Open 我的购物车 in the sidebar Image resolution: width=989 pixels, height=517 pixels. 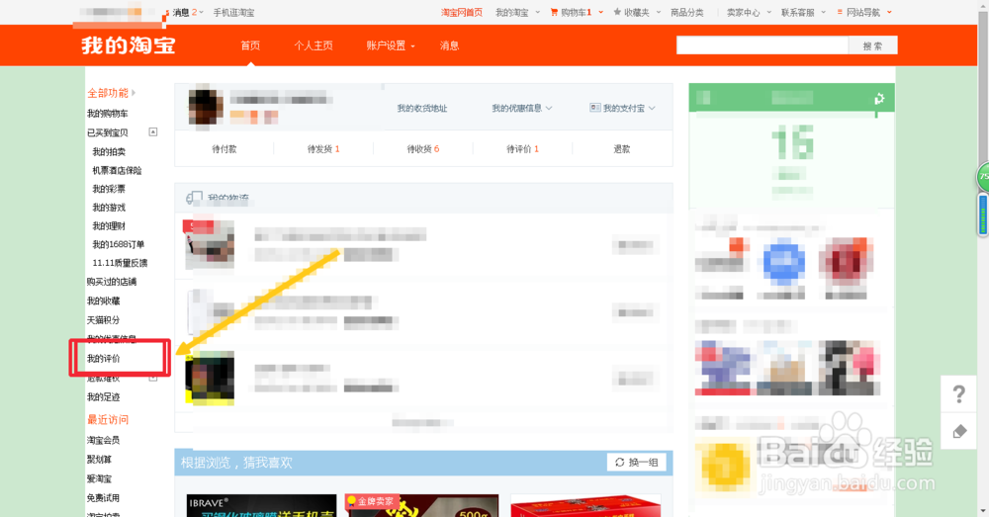(107, 113)
